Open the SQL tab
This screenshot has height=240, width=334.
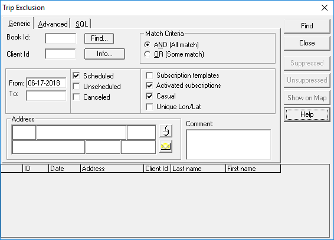click(81, 24)
